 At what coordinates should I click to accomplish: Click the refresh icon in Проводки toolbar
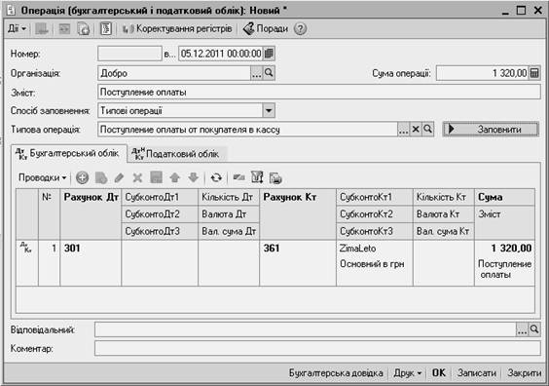click(216, 177)
